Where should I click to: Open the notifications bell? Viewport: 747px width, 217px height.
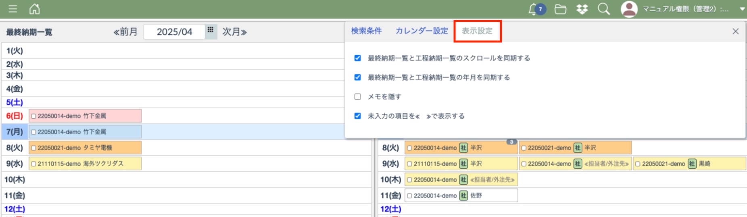tap(534, 9)
